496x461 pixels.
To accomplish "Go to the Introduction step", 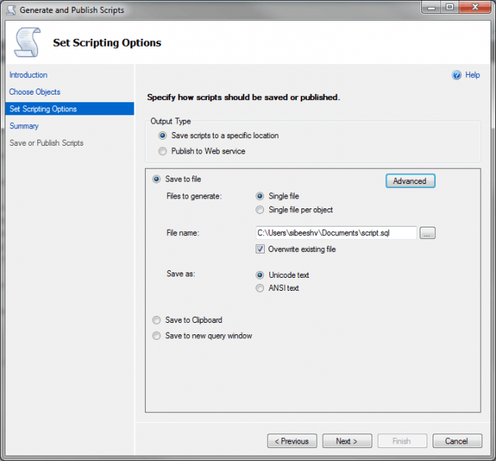I will [x=28, y=75].
